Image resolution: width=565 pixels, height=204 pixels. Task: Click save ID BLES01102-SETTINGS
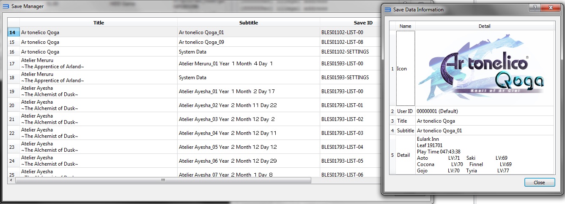coord(350,52)
